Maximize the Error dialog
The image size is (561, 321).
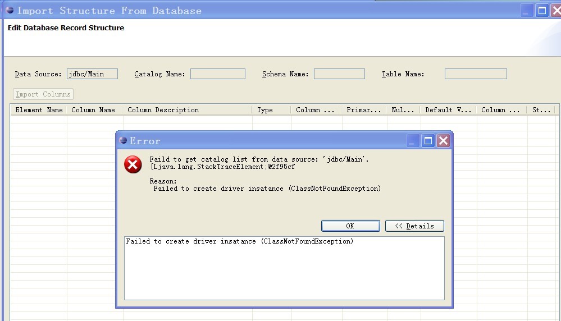[428, 140]
